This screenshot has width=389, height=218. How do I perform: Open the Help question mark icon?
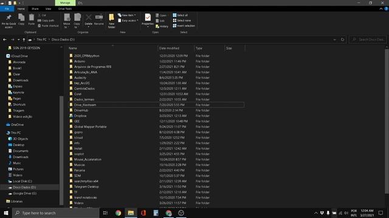[387, 8]
